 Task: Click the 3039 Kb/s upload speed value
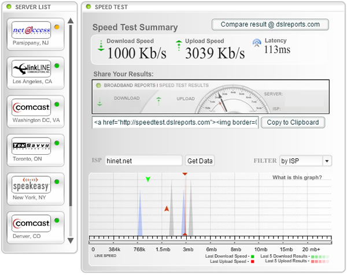point(215,54)
